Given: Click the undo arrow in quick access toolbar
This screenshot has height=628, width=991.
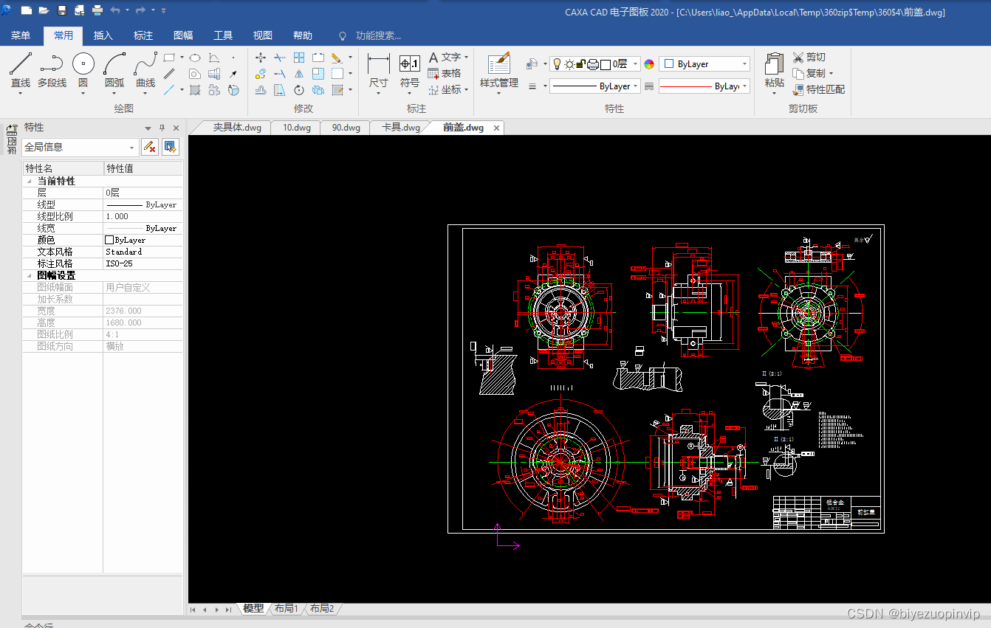Looking at the screenshot, I should coord(115,10).
